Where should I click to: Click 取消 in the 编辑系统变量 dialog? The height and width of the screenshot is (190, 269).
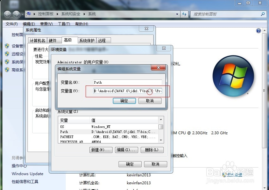(x=150, y=101)
